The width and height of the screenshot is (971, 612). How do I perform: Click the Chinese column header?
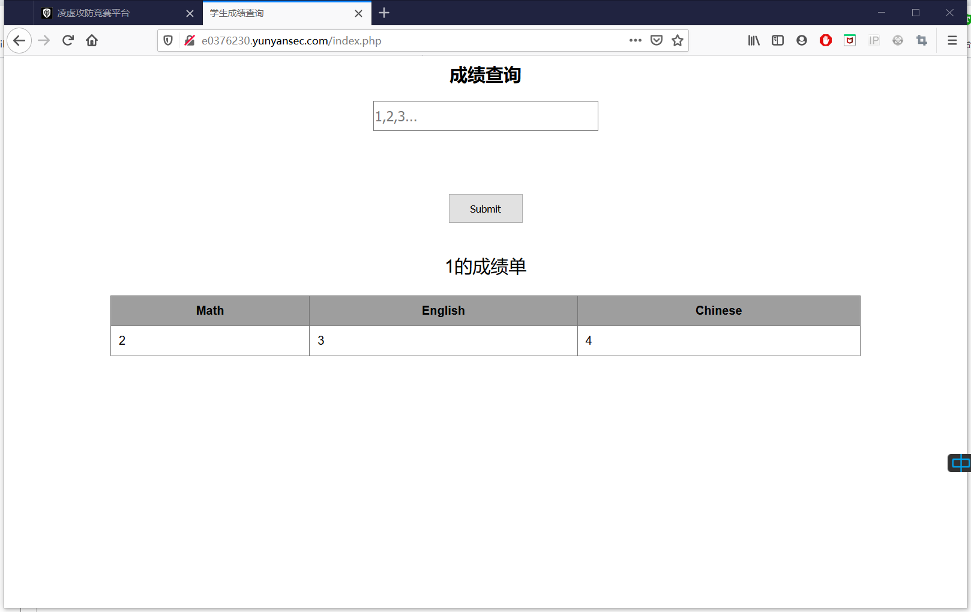719,311
